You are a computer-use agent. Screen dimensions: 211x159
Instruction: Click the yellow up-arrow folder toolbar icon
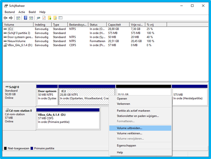pos(50,18)
